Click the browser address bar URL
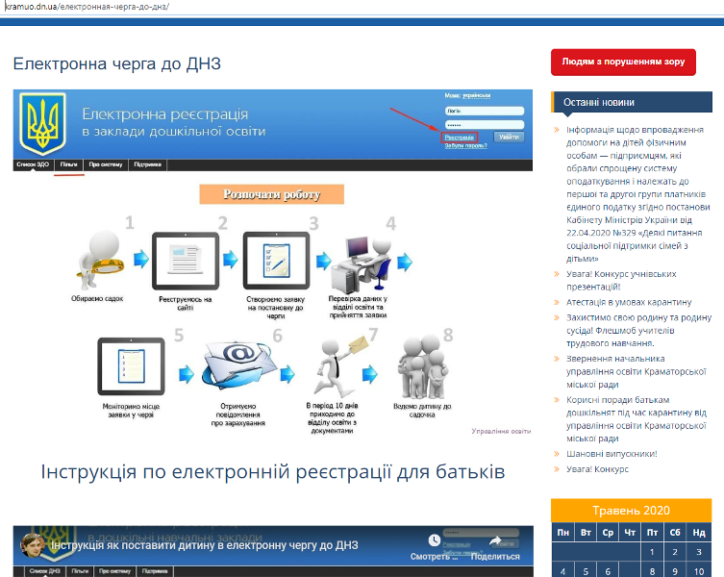Image resolution: width=724 pixels, height=577 pixels. 87,6
